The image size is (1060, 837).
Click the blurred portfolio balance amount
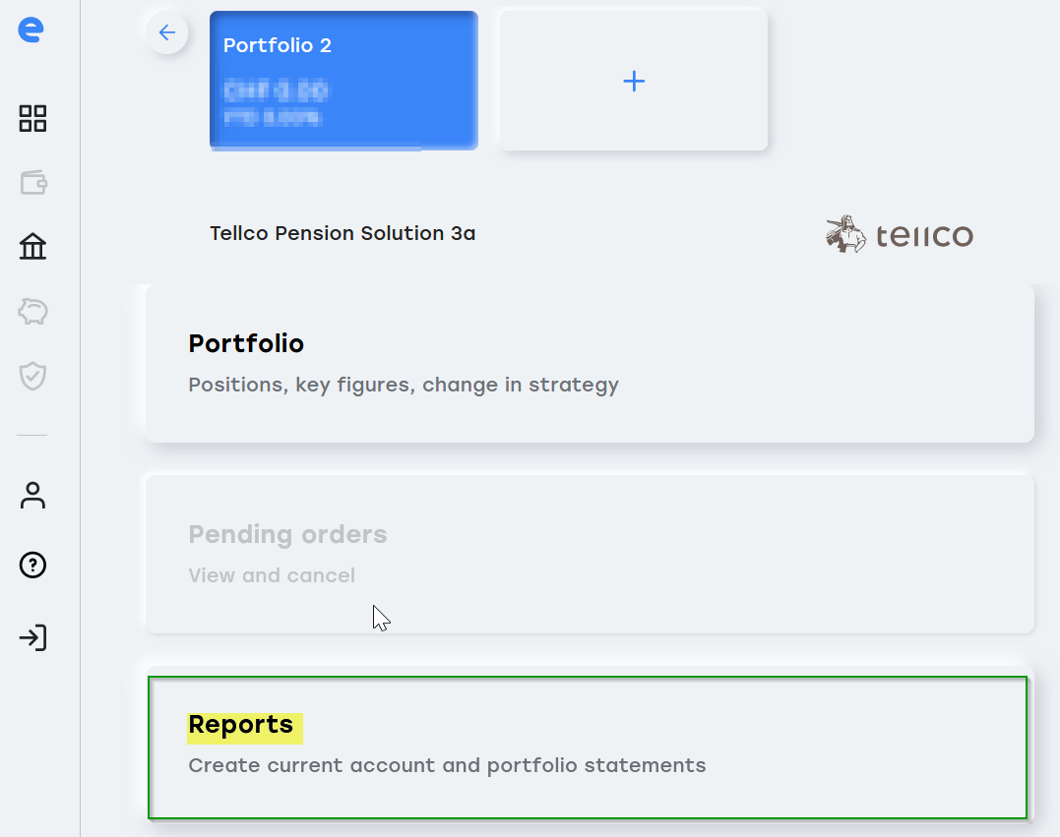[276, 90]
